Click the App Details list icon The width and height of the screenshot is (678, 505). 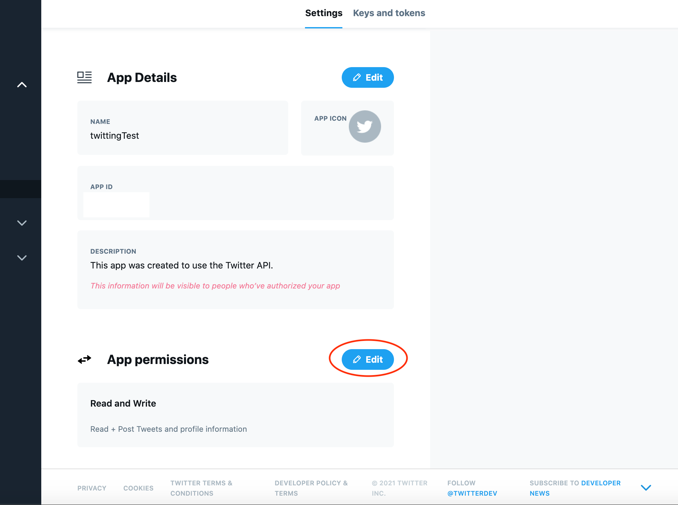[84, 77]
